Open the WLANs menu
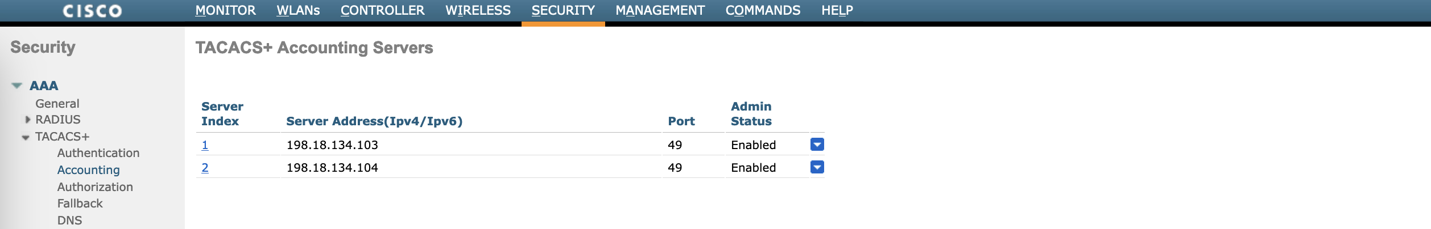Screen dimensions: 1431x229 298,11
